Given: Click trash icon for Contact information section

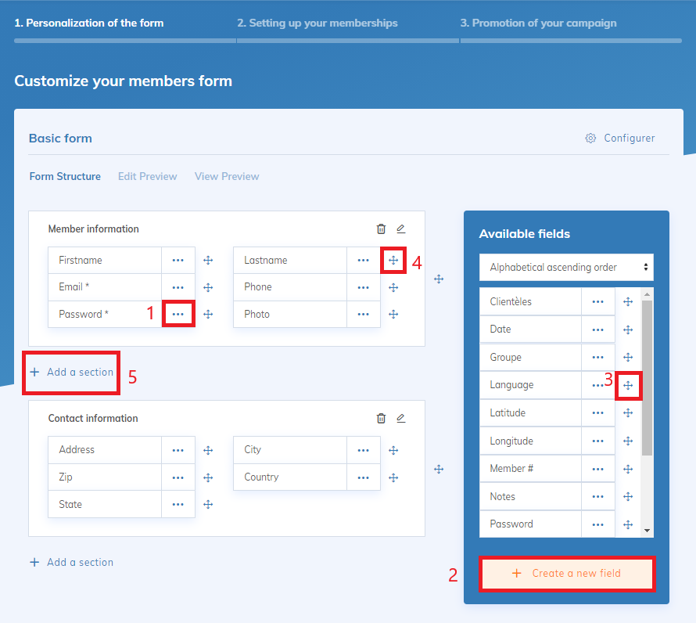Looking at the screenshot, I should (381, 419).
